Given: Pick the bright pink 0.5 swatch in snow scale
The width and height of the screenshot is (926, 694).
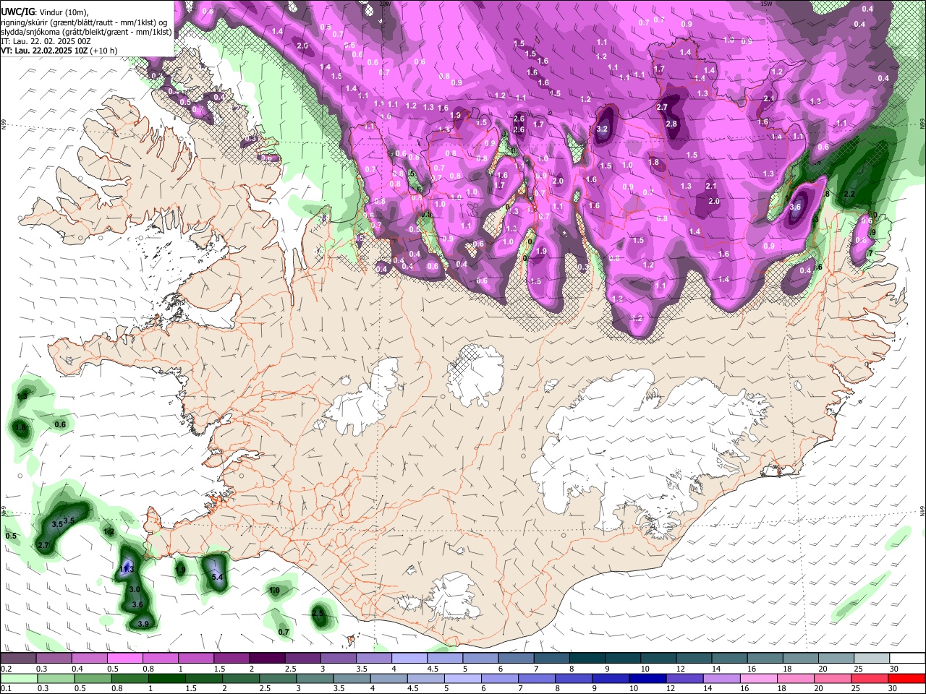Looking at the screenshot, I should click(124, 658).
